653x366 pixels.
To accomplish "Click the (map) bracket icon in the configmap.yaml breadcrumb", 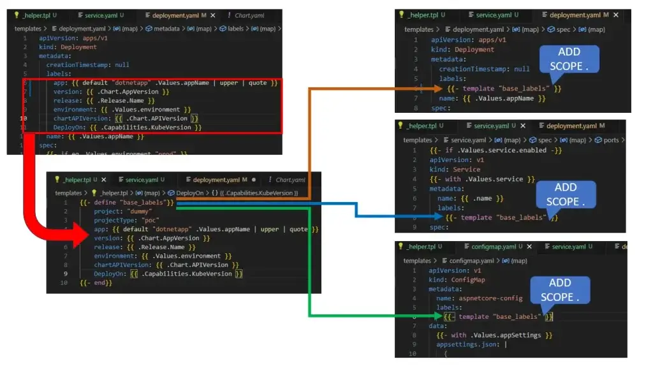I will [506, 261].
